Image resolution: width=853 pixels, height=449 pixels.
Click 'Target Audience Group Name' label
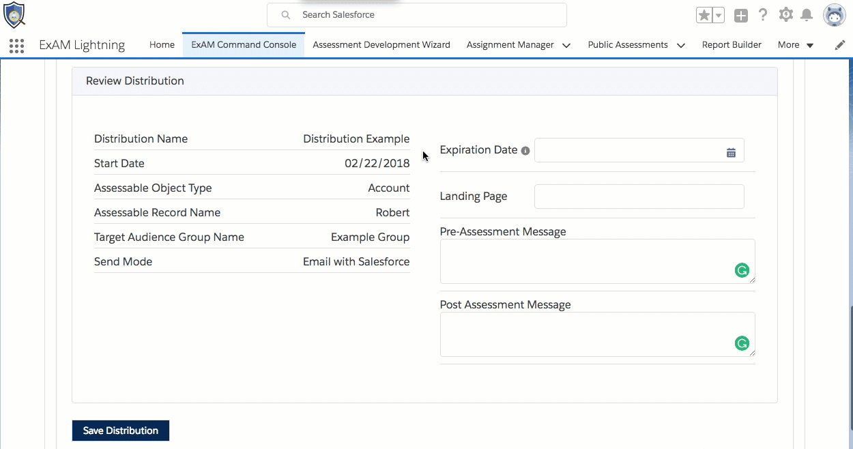(x=169, y=237)
